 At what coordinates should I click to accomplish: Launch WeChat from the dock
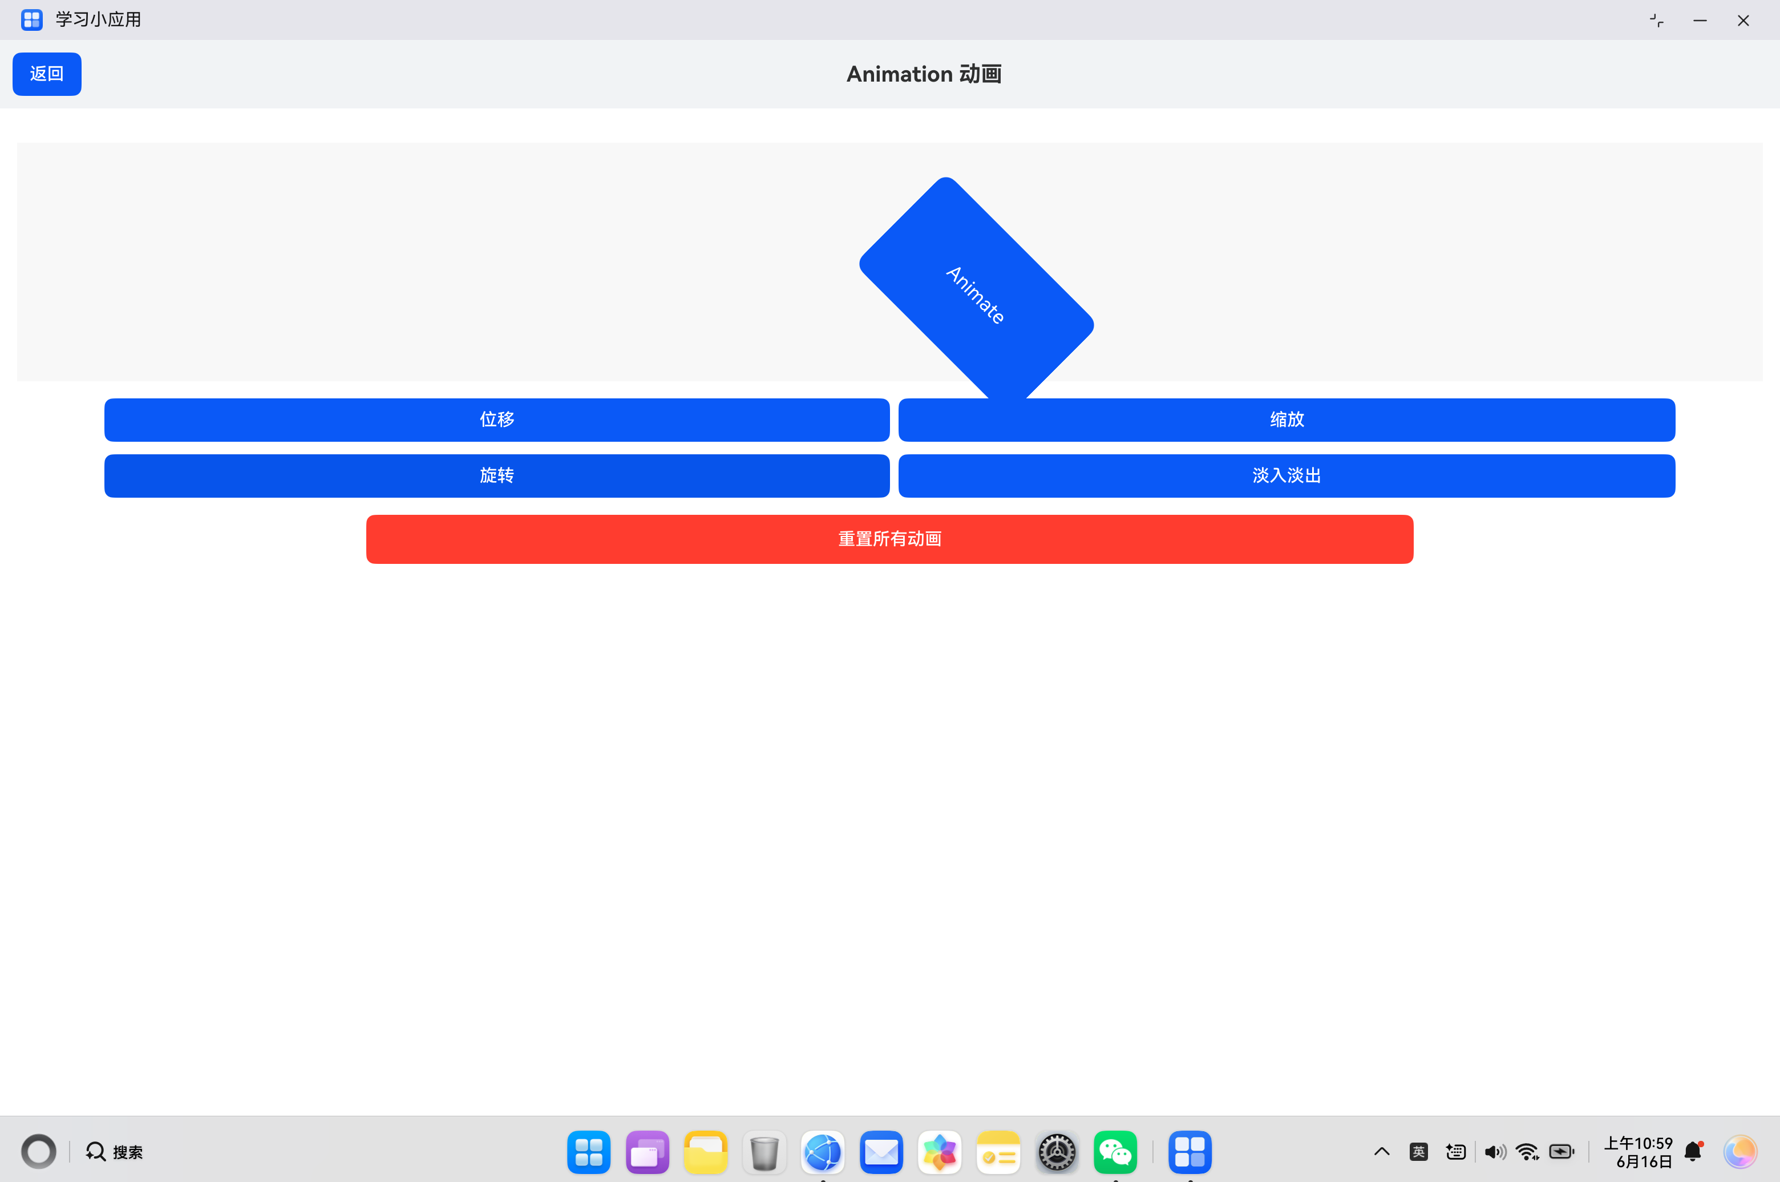(1115, 1152)
